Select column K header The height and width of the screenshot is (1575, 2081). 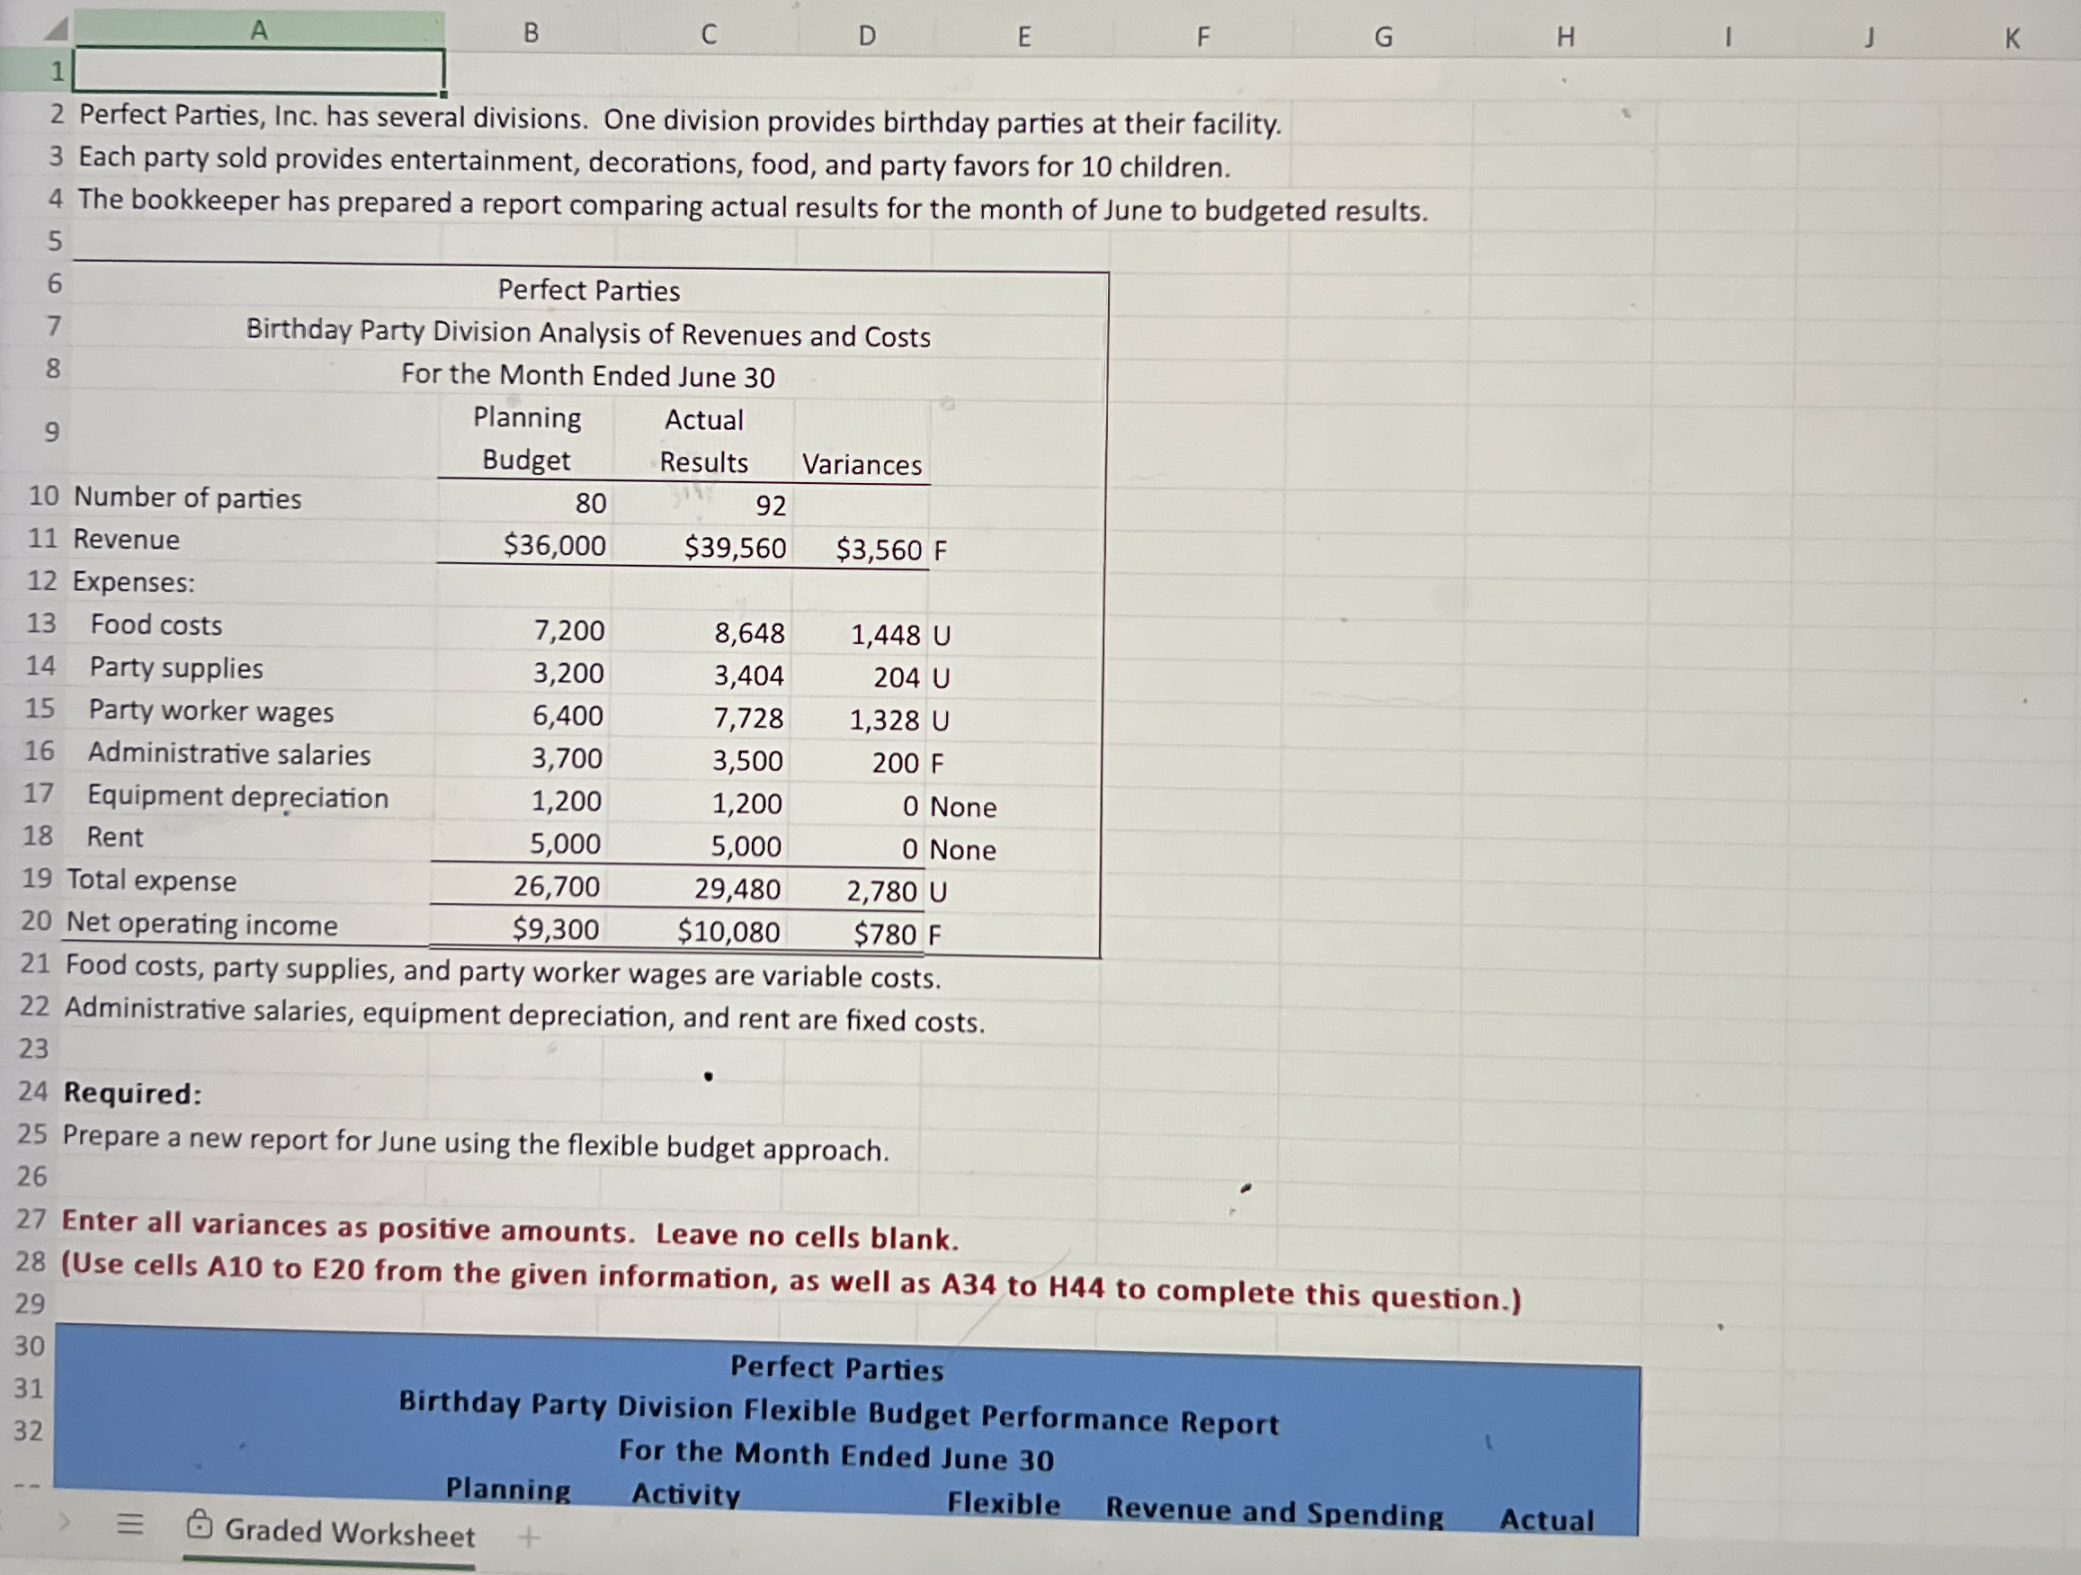pyautogui.click(x=2013, y=39)
